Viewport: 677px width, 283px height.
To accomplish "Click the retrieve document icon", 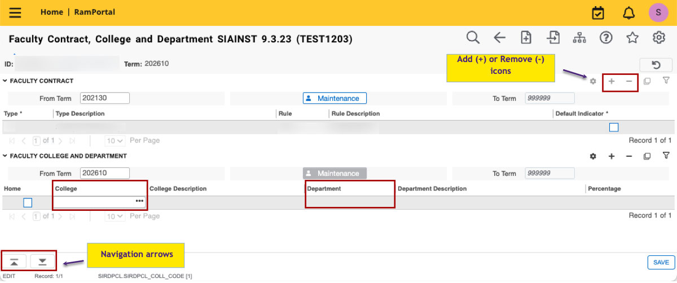I will coord(553,38).
